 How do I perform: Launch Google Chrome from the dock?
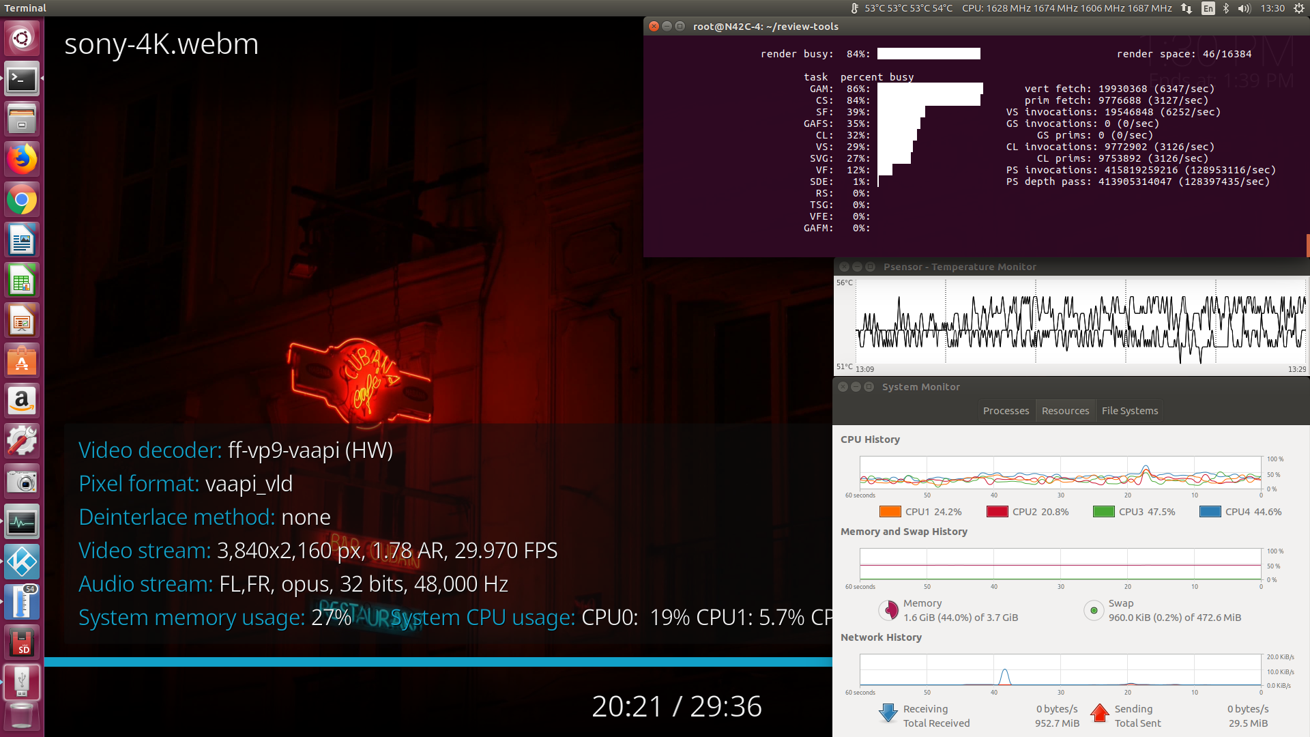tap(22, 199)
